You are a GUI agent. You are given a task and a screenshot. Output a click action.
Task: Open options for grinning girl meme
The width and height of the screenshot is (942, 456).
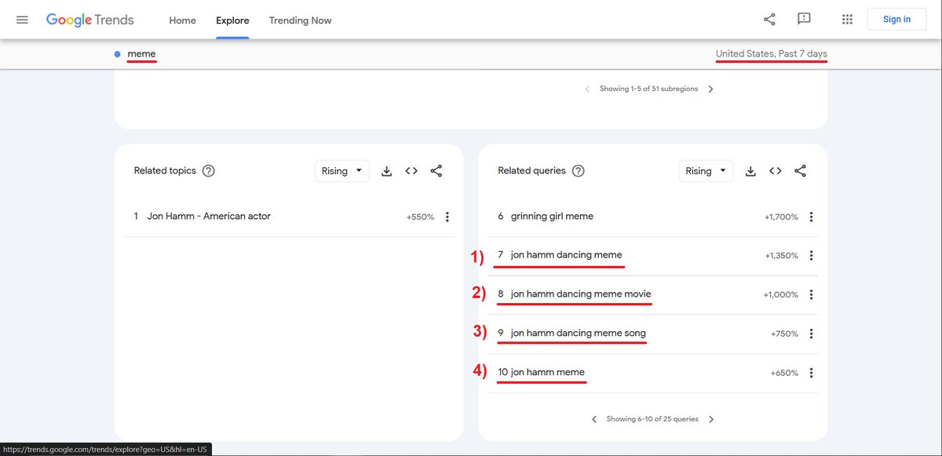[811, 217]
